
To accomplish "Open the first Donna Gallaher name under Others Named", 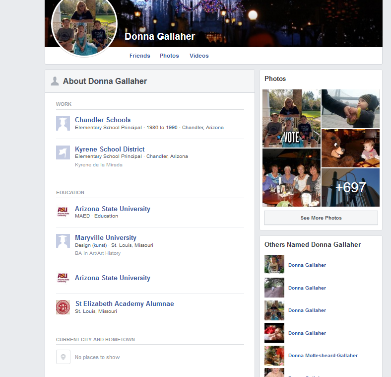I will [x=307, y=265].
